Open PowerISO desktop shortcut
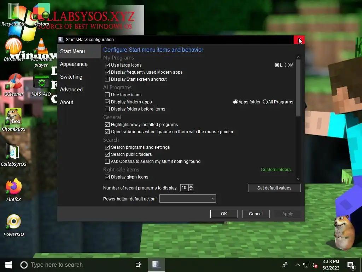This screenshot has width=362, height=272. [x=14, y=225]
